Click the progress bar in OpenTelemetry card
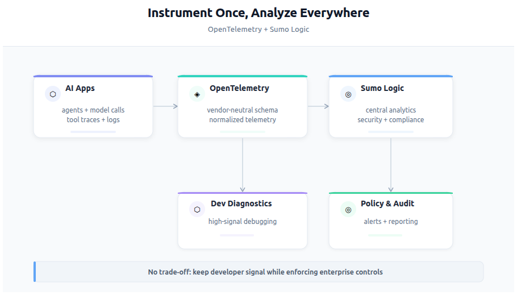Viewport: 517px width, 295px height. point(243,132)
